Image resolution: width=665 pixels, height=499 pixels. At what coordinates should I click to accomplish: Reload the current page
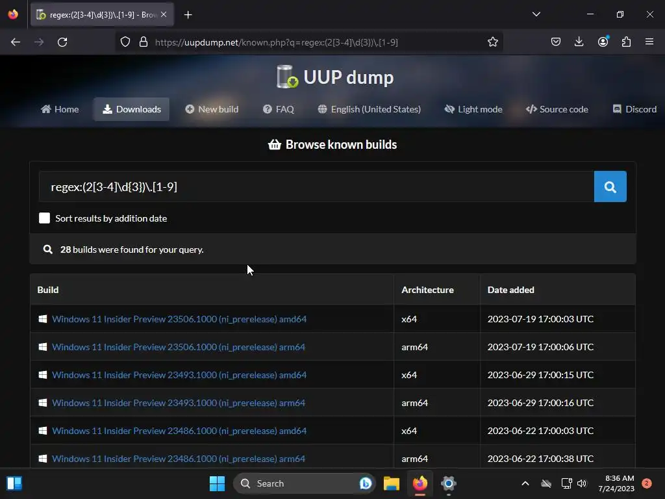62,42
